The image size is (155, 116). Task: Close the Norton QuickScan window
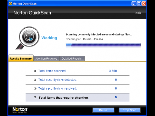144,4
